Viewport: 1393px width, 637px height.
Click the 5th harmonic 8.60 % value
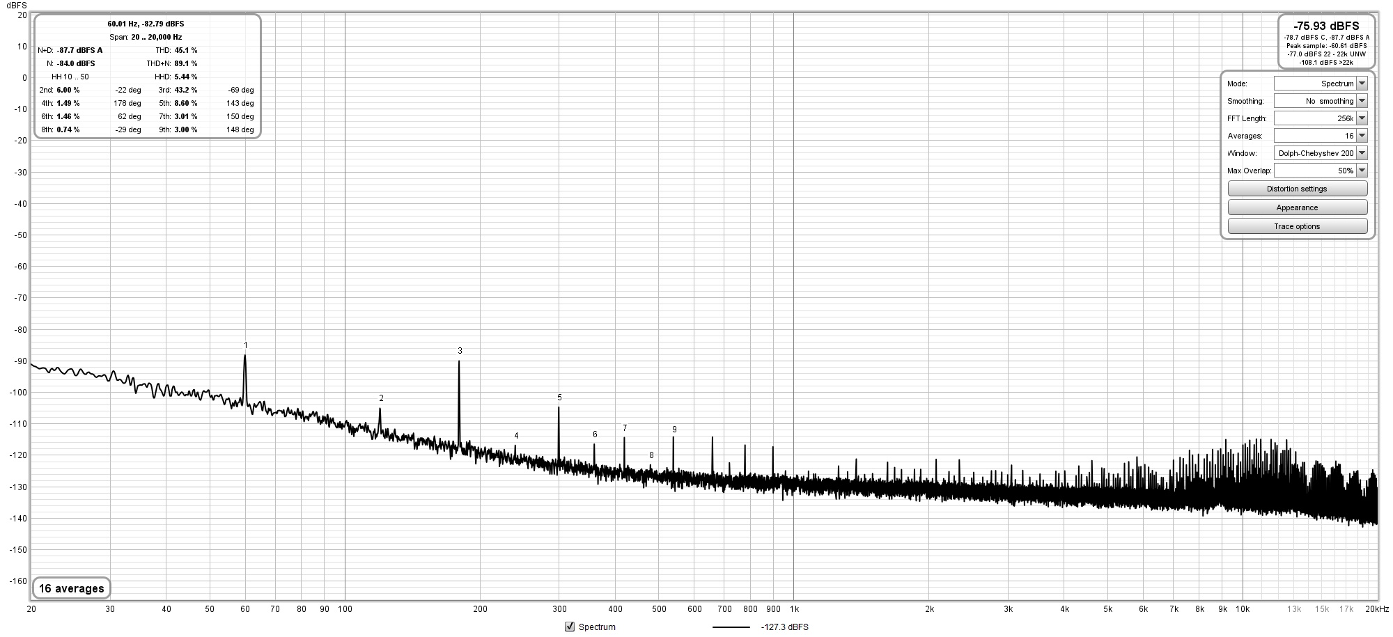click(186, 103)
